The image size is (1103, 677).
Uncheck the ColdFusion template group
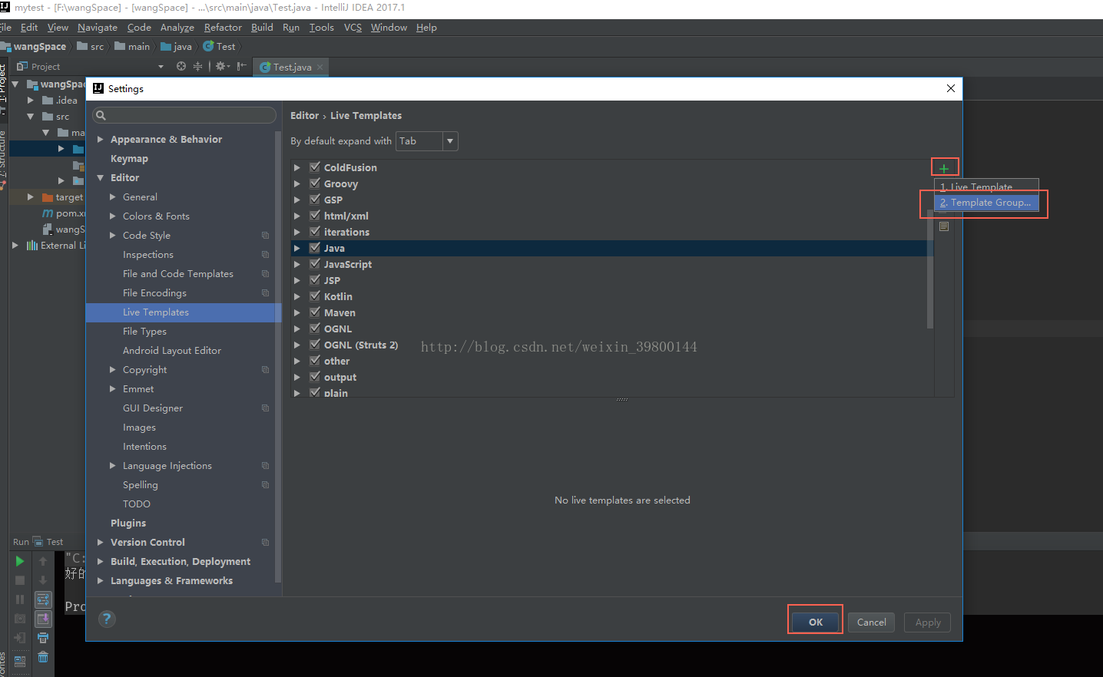click(x=315, y=167)
